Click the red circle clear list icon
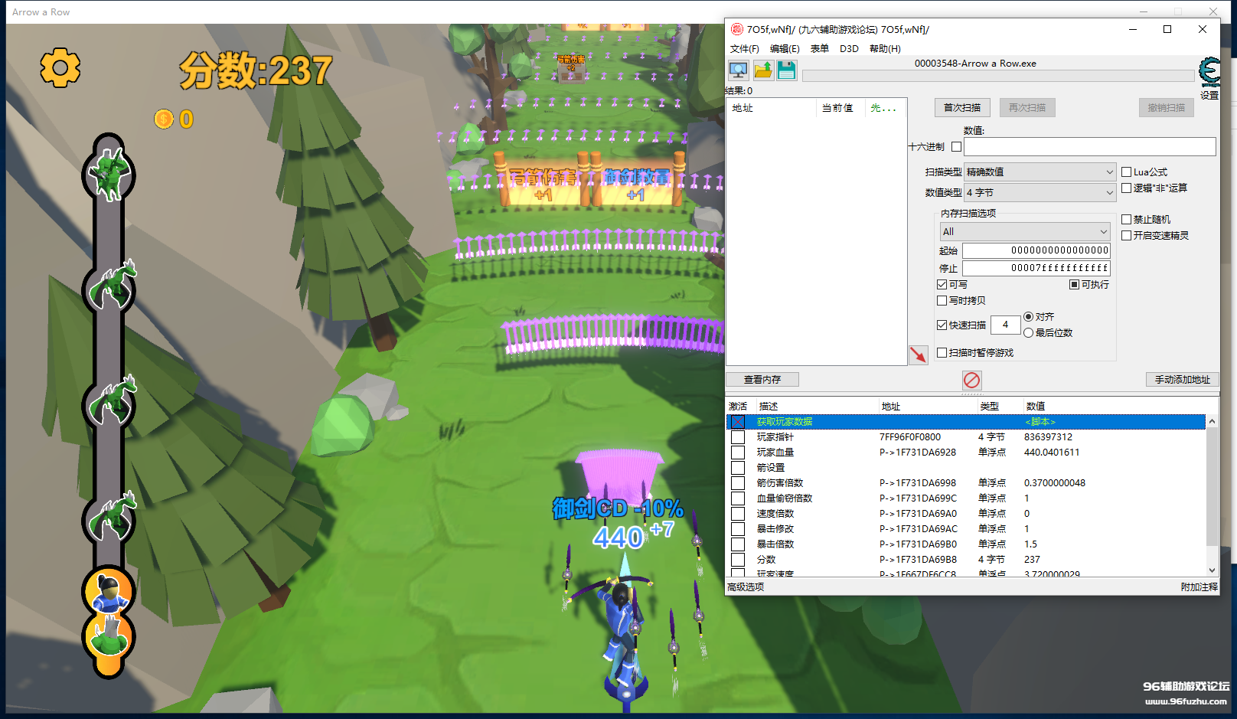This screenshot has width=1237, height=719. [971, 380]
